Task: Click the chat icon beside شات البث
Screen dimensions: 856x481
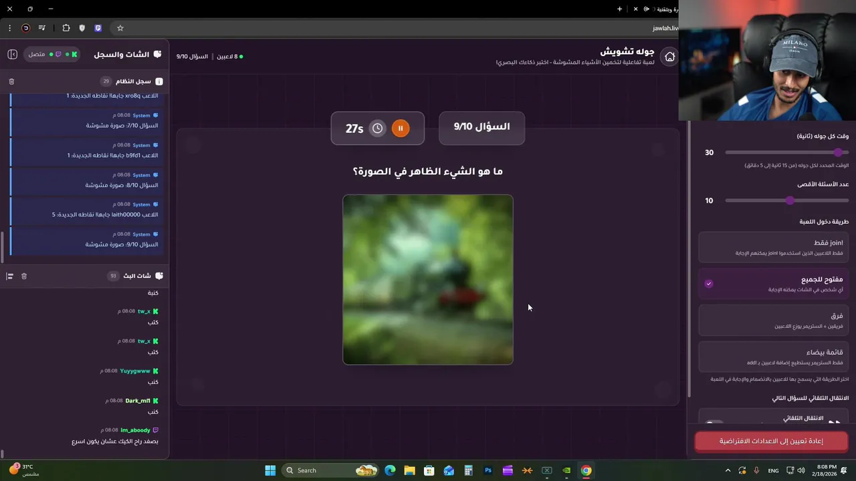Action: tap(158, 276)
